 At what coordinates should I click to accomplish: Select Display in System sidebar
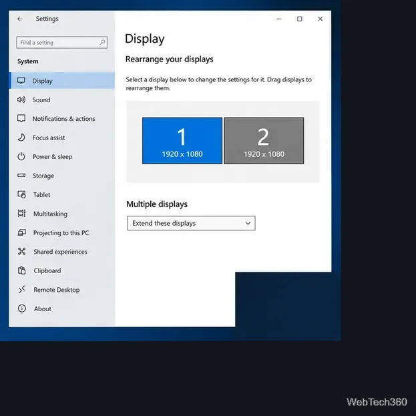pyautogui.click(x=62, y=81)
